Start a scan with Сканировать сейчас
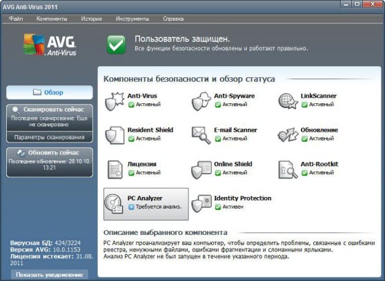 tap(50, 118)
